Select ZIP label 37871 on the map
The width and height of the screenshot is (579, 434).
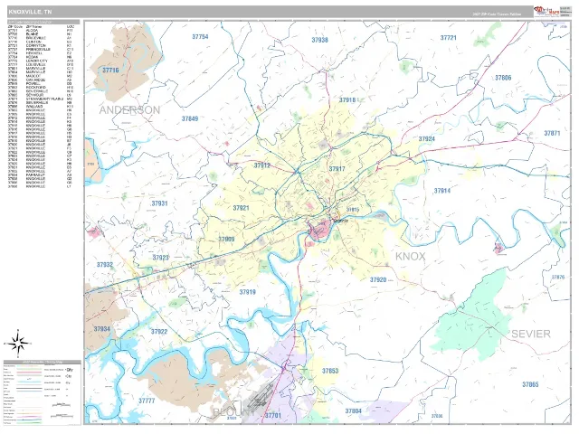pos(552,133)
